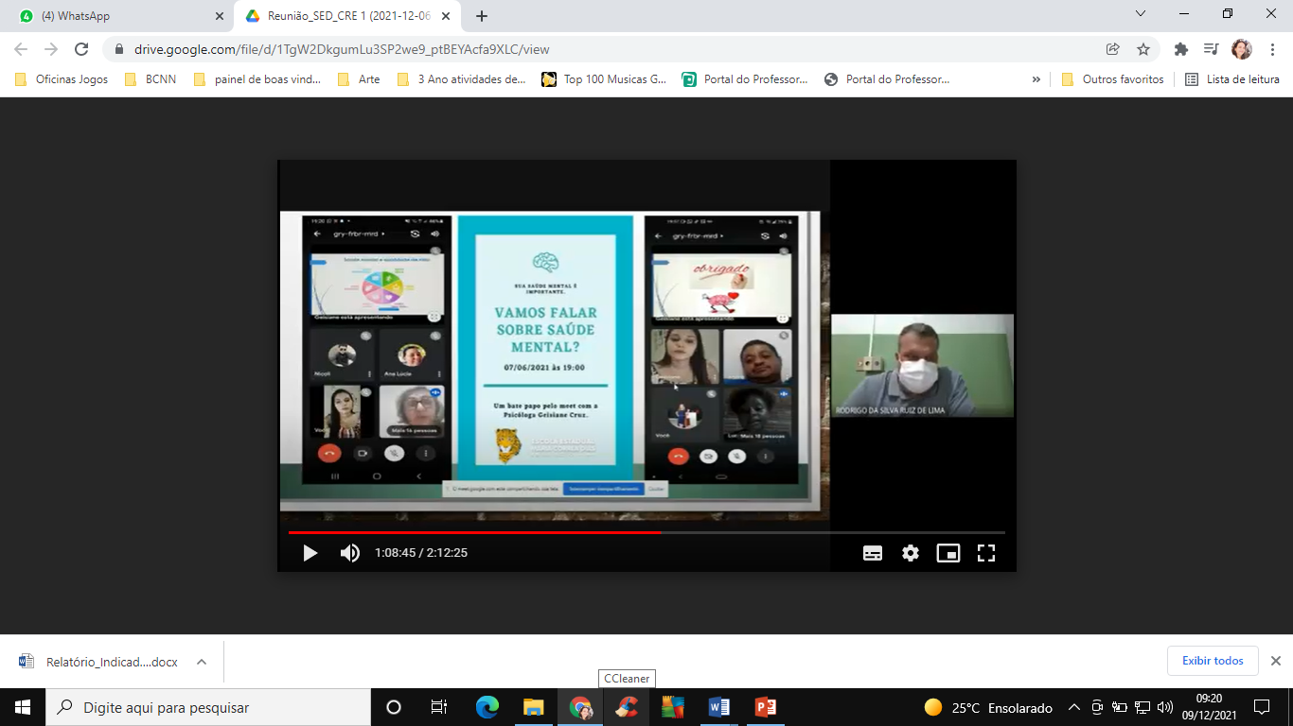The width and height of the screenshot is (1293, 726).
Task: Open a new browser tab
Action: (x=482, y=16)
